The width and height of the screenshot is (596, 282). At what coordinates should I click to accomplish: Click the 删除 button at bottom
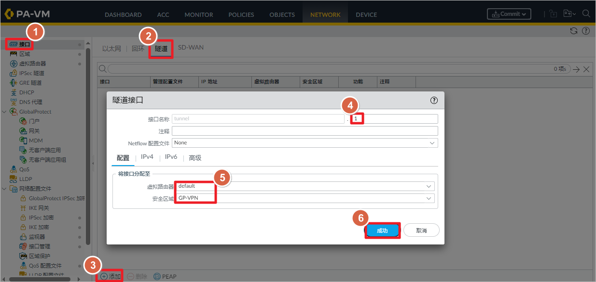point(138,276)
